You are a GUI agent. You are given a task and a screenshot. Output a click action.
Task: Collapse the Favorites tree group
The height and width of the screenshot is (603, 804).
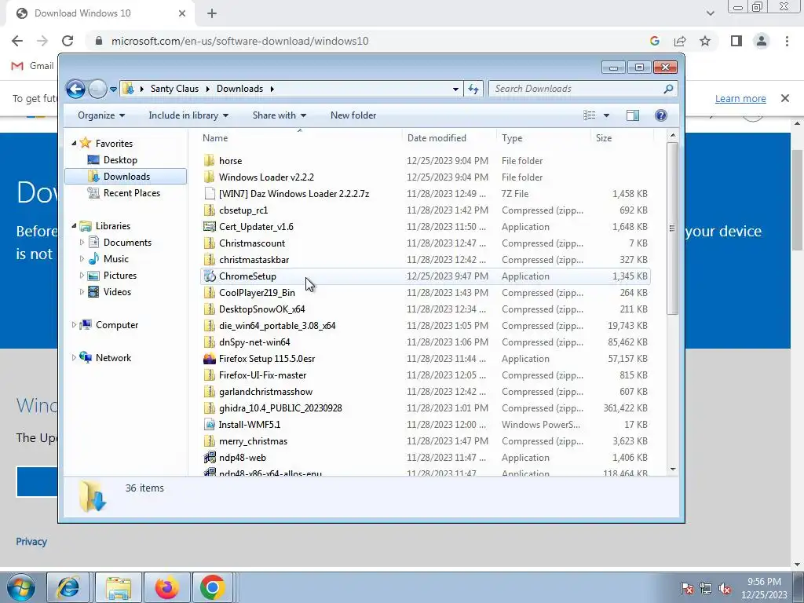74,143
